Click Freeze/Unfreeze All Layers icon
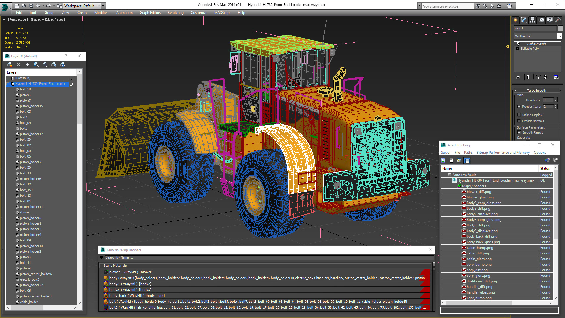Screen dimensions: 565x318 (63, 64)
